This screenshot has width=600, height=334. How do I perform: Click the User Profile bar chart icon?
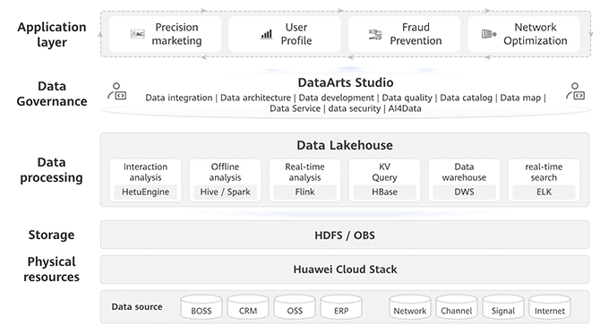pyautogui.click(x=266, y=34)
